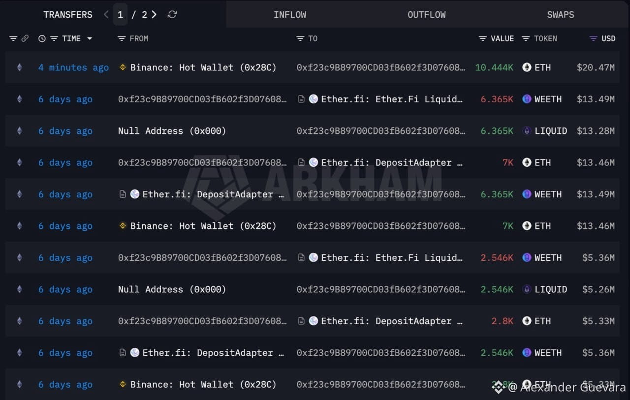Image resolution: width=630 pixels, height=400 pixels.
Task: Open the TRANSFERS tab
Action: [x=68, y=15]
